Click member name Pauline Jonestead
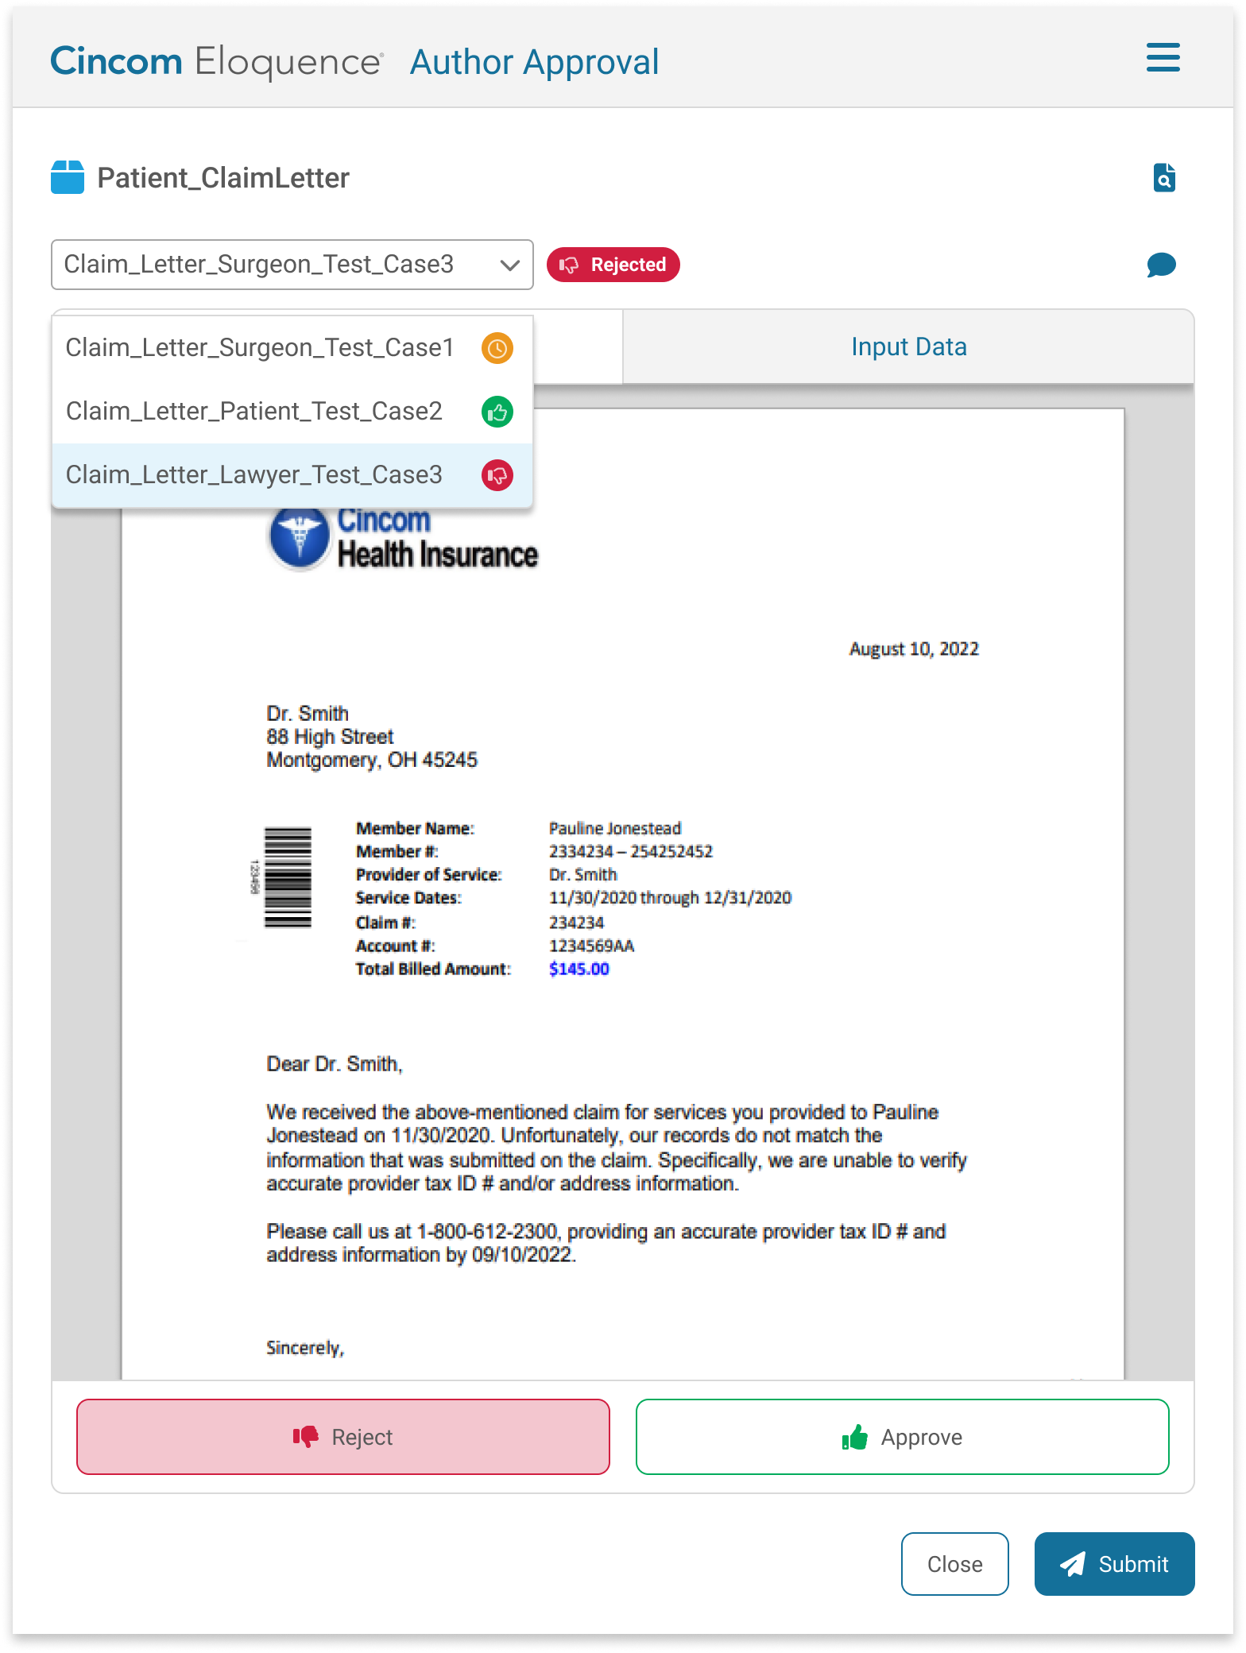This screenshot has width=1246, height=1653. pyautogui.click(x=615, y=828)
